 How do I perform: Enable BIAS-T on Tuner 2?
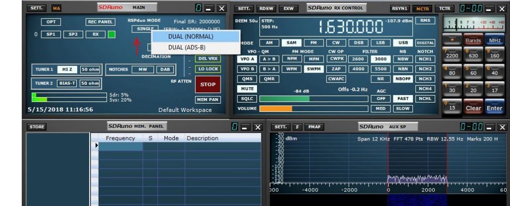[67, 83]
